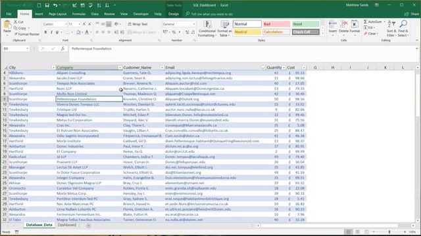Screen dimensions: 421x236
Task: Toggle Center horizontal alignment
Action: (x=103, y=32)
